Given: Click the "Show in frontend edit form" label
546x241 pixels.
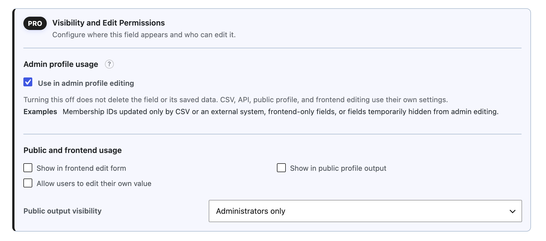Looking at the screenshot, I should [x=81, y=168].
